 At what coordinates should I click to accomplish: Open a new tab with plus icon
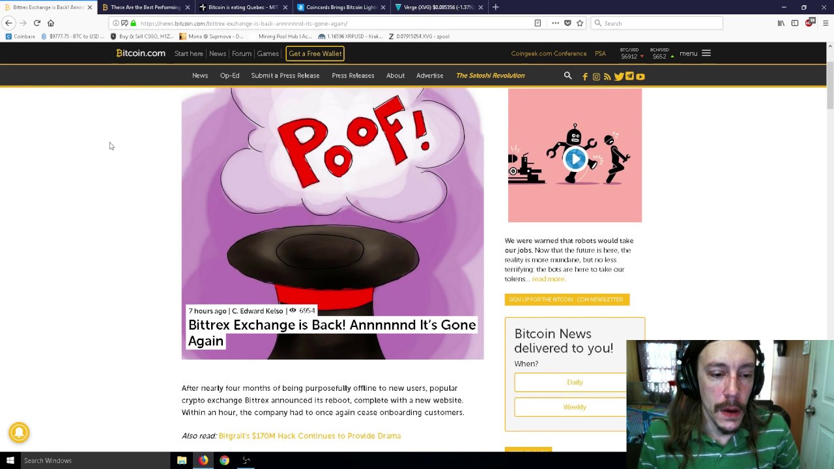click(x=495, y=7)
